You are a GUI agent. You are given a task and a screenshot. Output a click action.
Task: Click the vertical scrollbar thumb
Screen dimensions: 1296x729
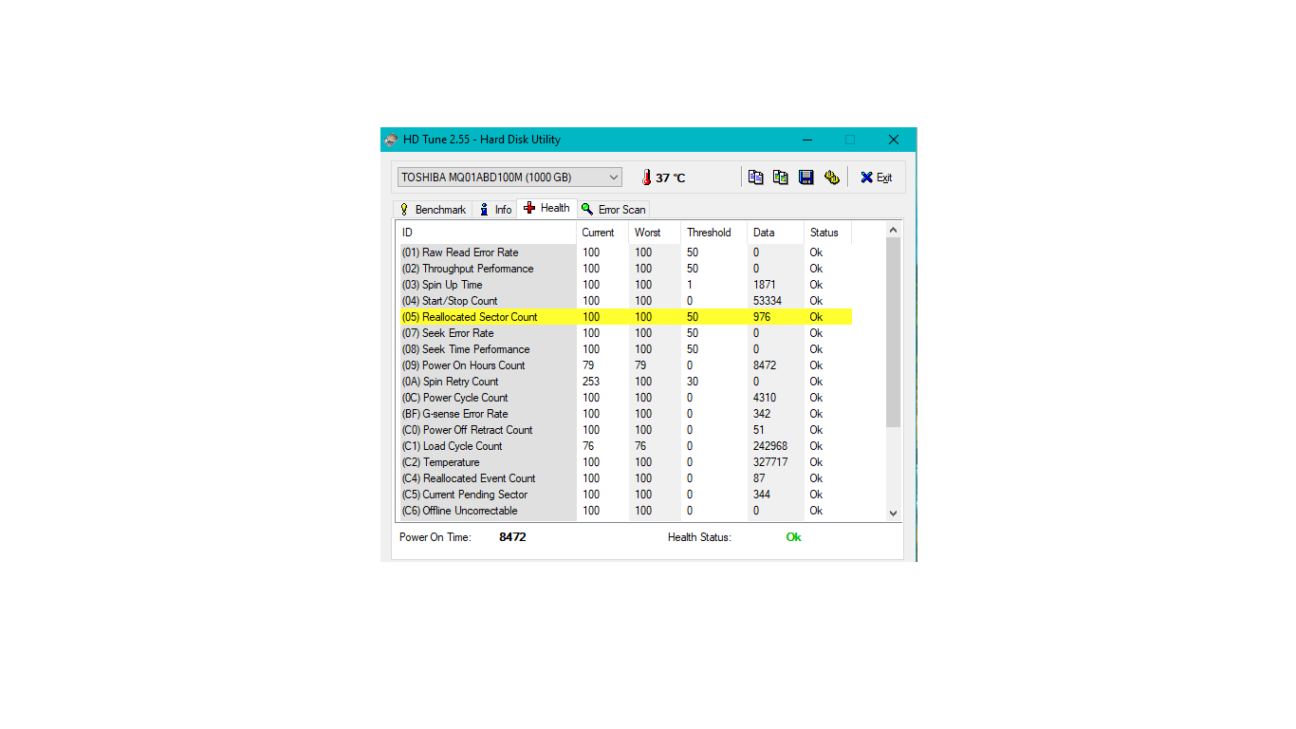[x=893, y=332]
